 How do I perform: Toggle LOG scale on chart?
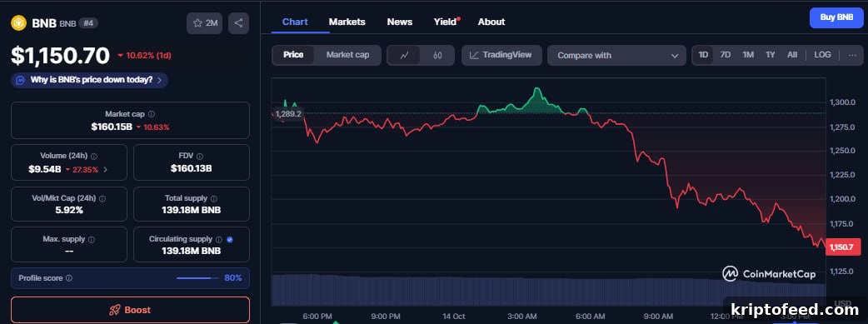[x=823, y=55]
